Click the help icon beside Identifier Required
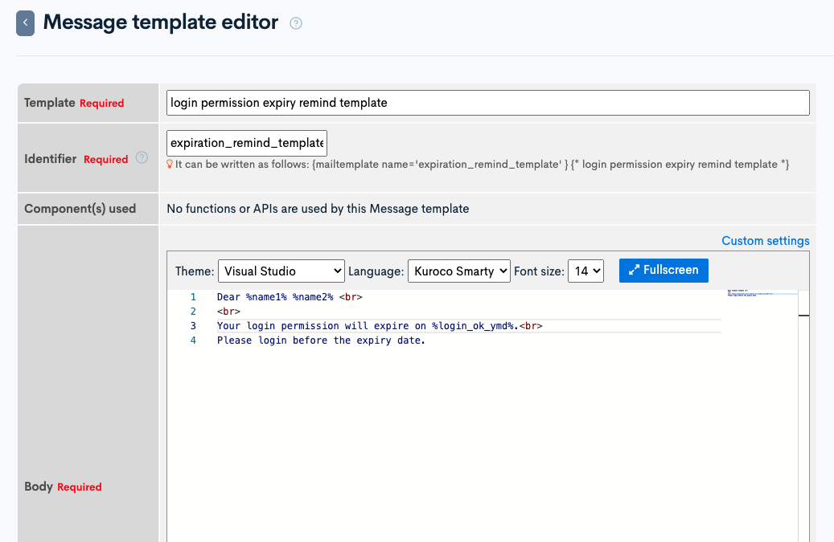834x542 pixels. 142,158
